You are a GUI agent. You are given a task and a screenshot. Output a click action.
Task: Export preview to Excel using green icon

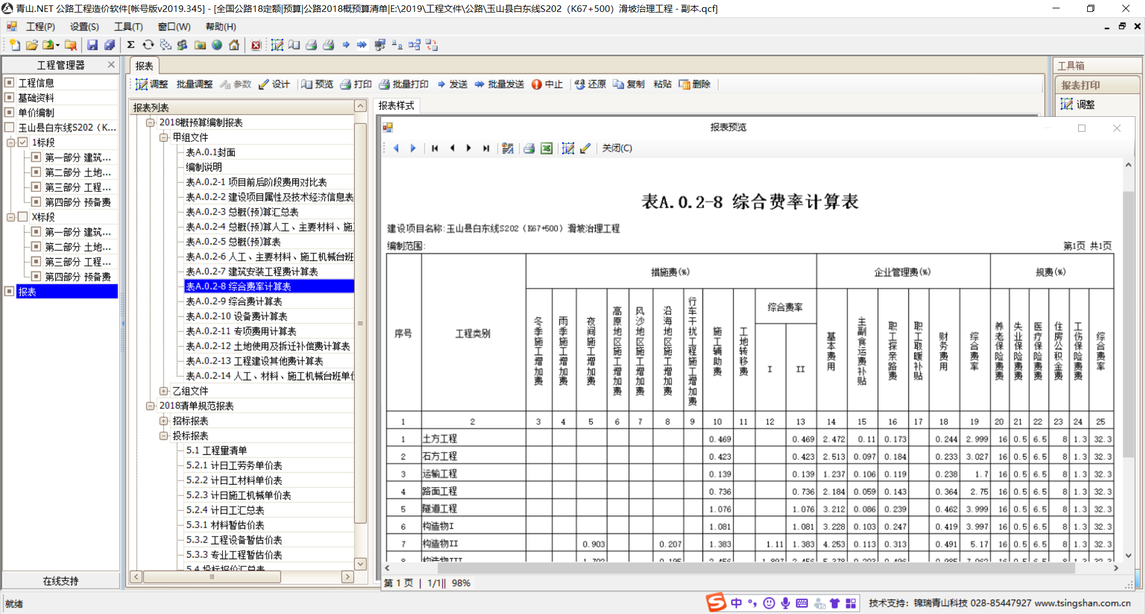[546, 148]
